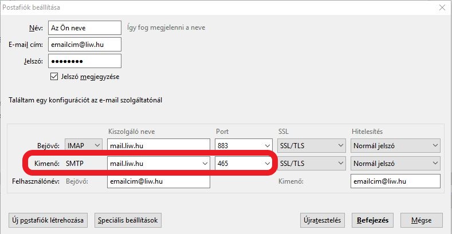This screenshot has width=452, height=234.
Task: Click the Jelszó password field
Action: 85,61
